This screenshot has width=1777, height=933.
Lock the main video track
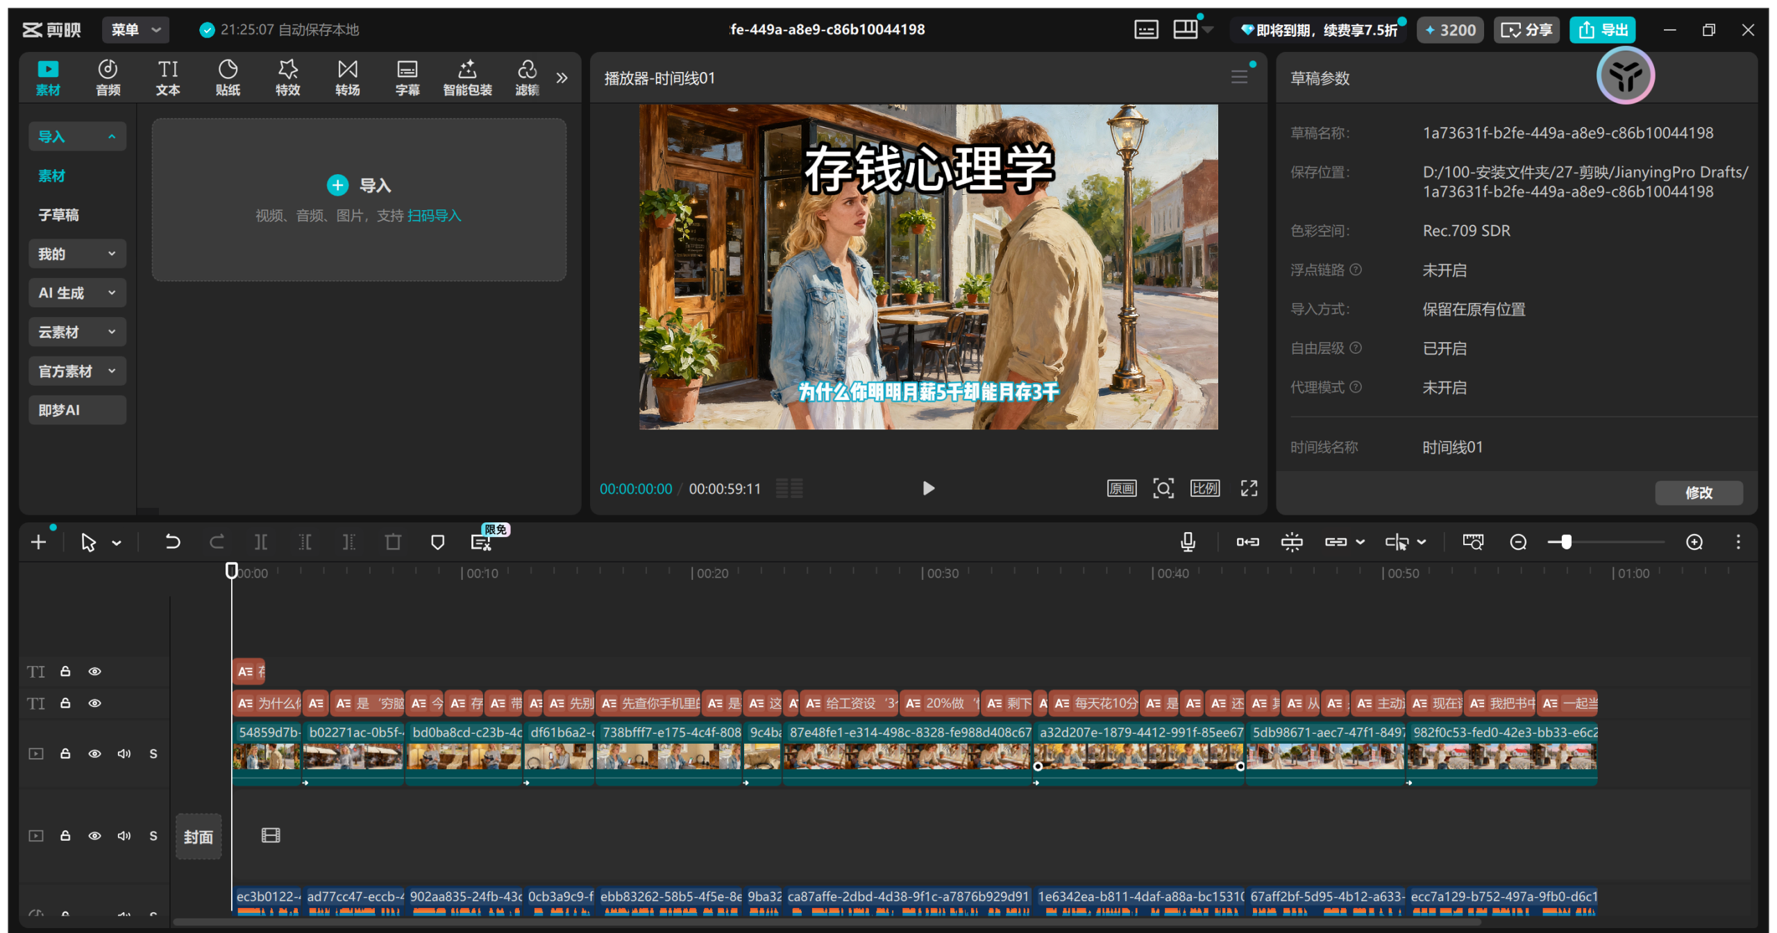click(x=65, y=753)
